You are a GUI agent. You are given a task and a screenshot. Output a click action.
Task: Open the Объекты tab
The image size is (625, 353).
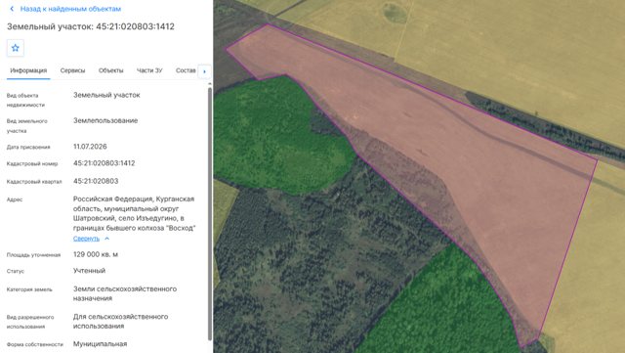(x=110, y=70)
